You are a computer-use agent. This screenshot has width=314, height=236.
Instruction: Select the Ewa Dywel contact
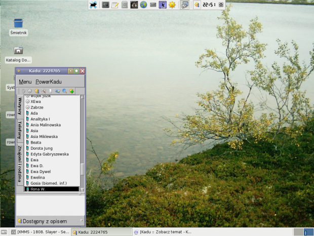tap(52, 172)
